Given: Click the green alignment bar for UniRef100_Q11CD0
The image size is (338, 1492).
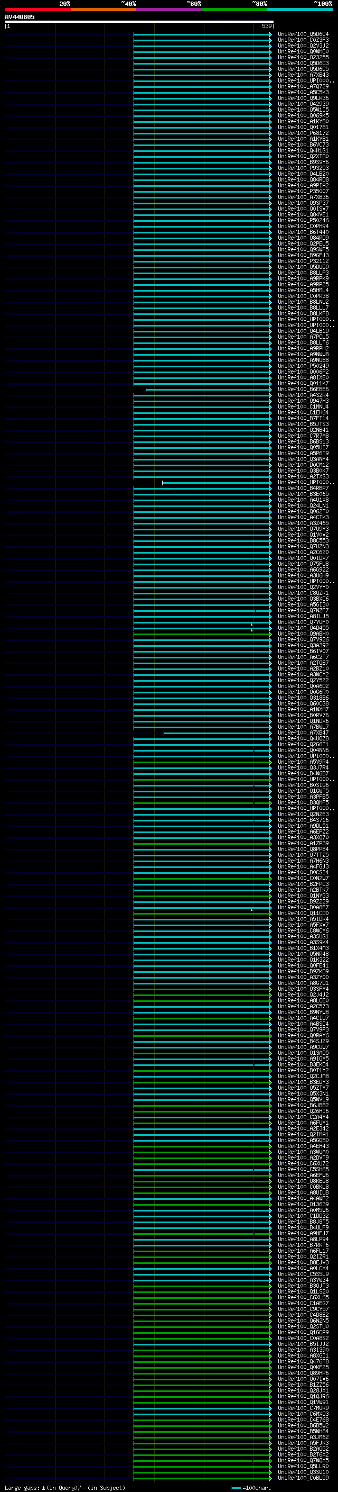Looking at the screenshot, I should coord(202,914).
